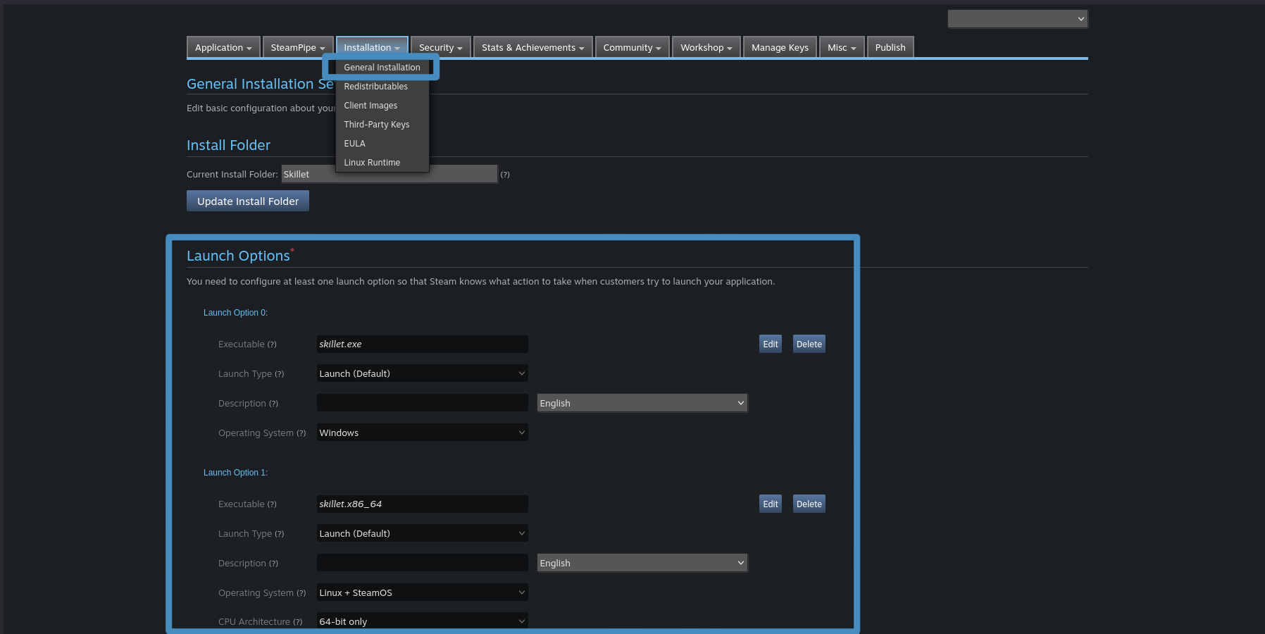Image resolution: width=1265 pixels, height=634 pixels.
Task: Open the SteamPipe tab menu
Action: (x=297, y=48)
